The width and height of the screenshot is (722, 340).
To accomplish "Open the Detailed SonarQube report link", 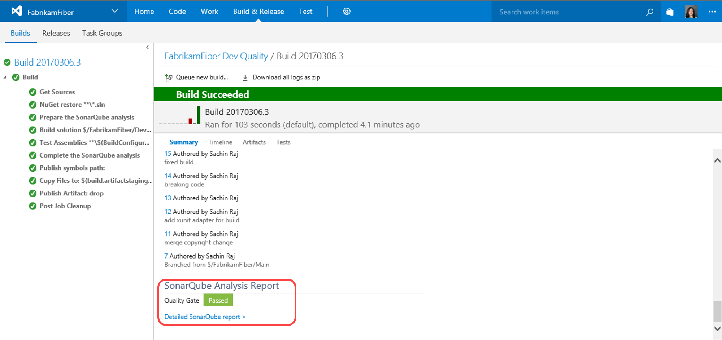I will click(x=205, y=317).
